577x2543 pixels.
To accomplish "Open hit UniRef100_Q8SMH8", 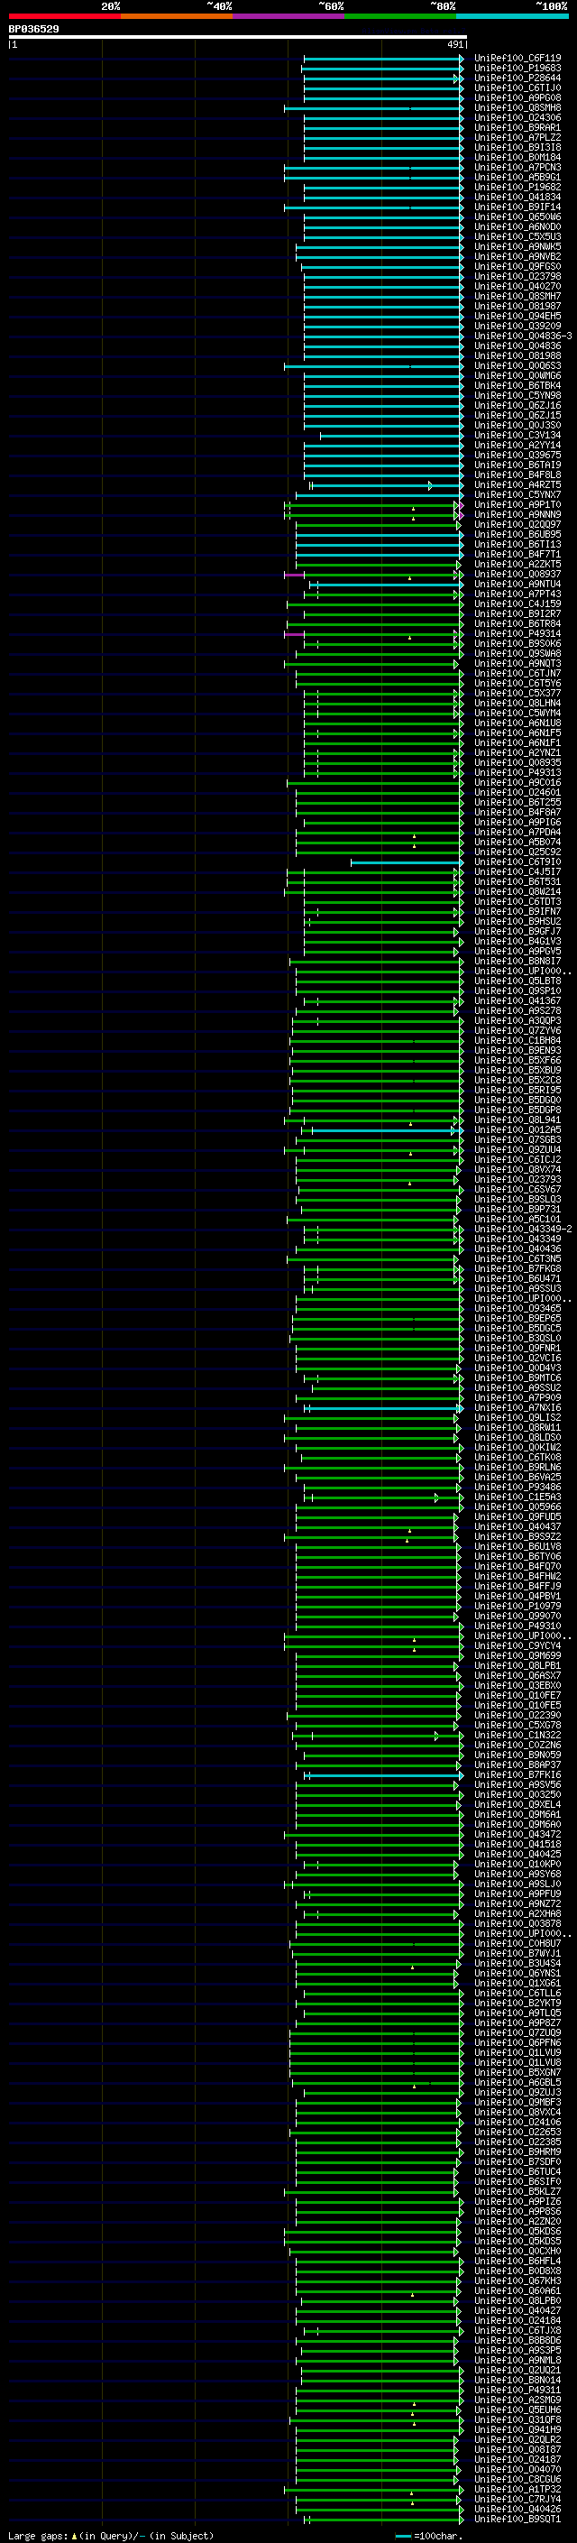I will tap(517, 107).
